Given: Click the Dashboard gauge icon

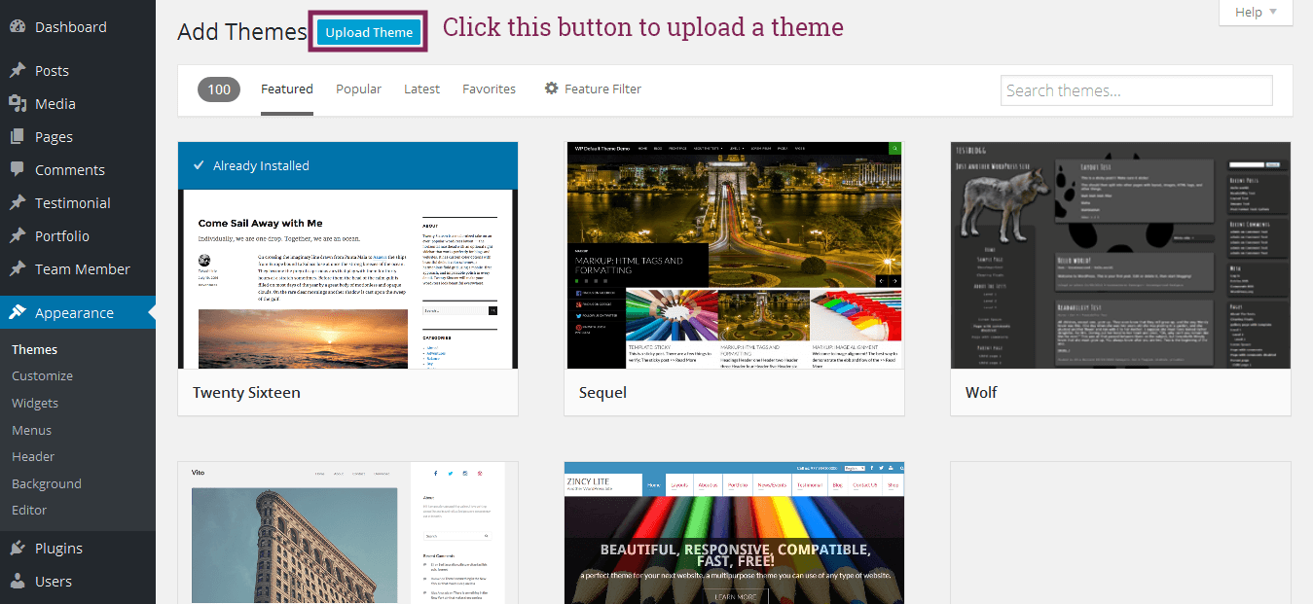Looking at the screenshot, I should point(18,27).
